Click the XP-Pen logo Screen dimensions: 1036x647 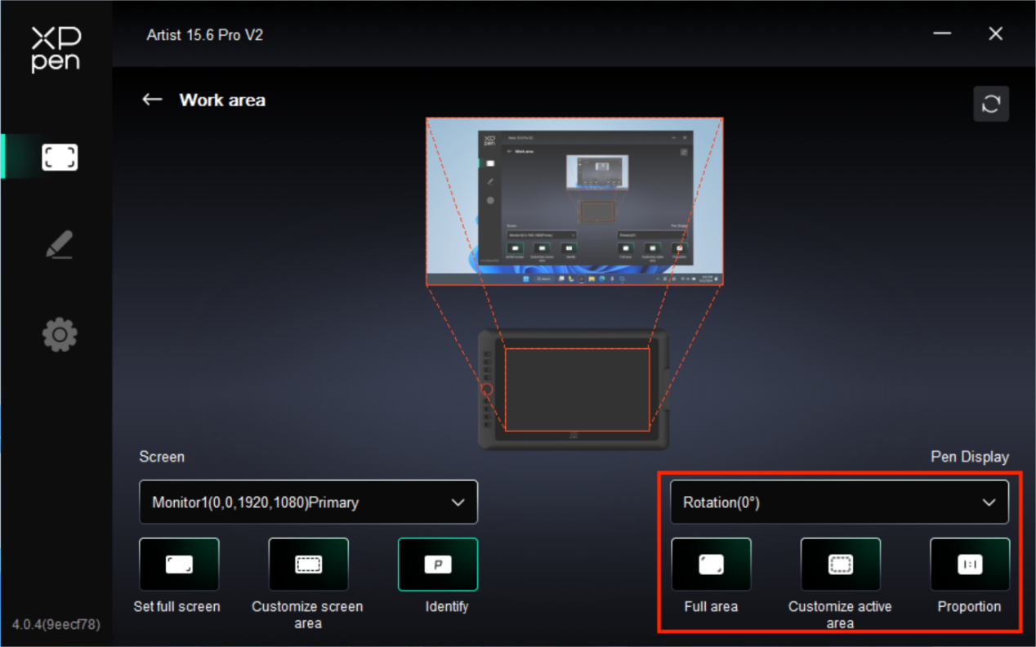point(56,49)
